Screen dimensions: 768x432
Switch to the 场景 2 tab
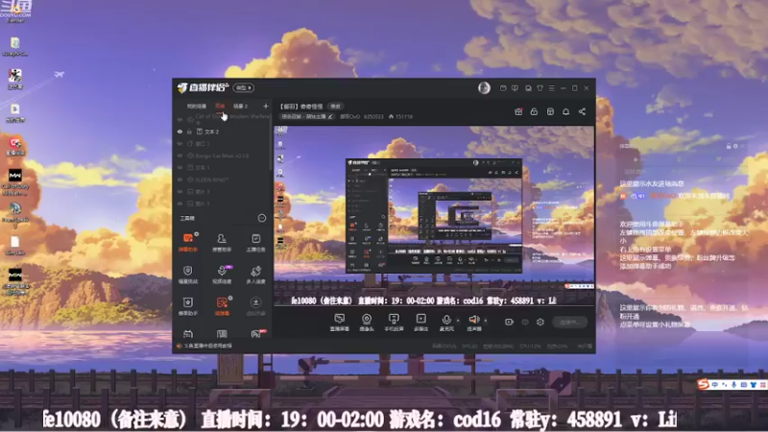[x=241, y=107]
